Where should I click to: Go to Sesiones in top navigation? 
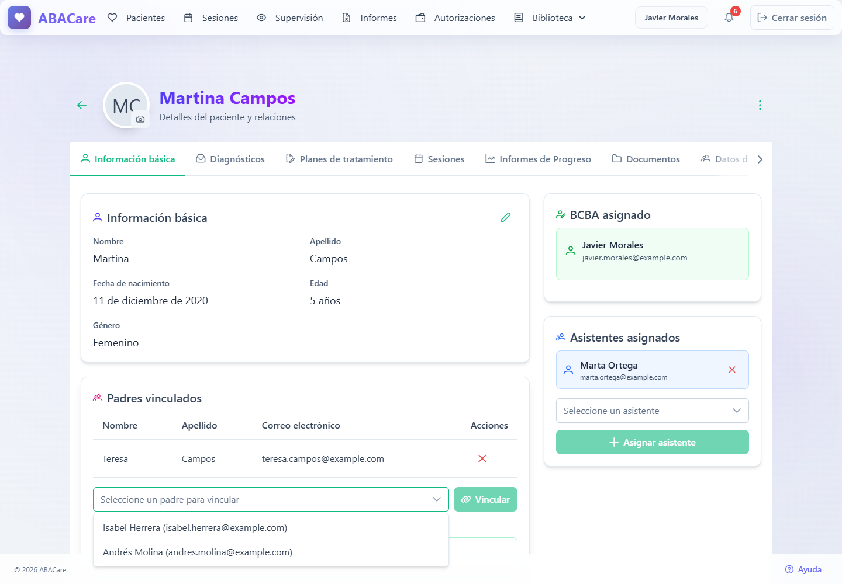click(211, 18)
